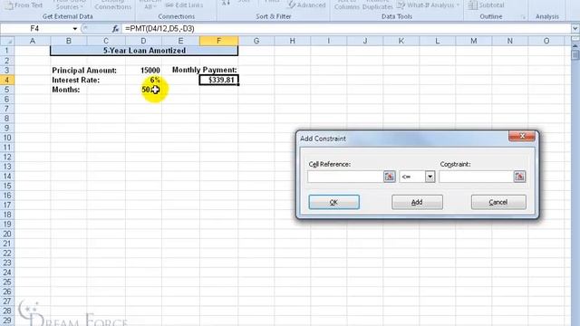Click Cancel in Add Constraint dialog
The height and width of the screenshot is (326, 580).
498,202
